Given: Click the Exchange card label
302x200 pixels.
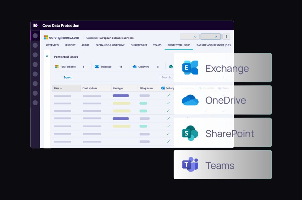Looking at the screenshot, I should pyautogui.click(x=227, y=68).
